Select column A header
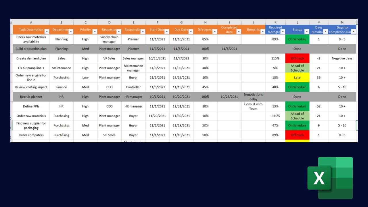 click(31, 22)
